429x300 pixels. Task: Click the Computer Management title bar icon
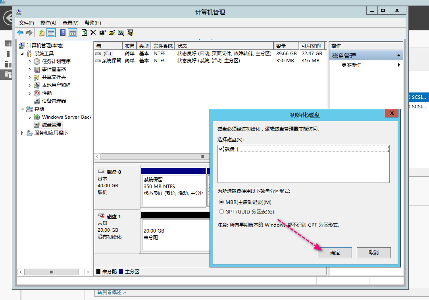pos(19,12)
